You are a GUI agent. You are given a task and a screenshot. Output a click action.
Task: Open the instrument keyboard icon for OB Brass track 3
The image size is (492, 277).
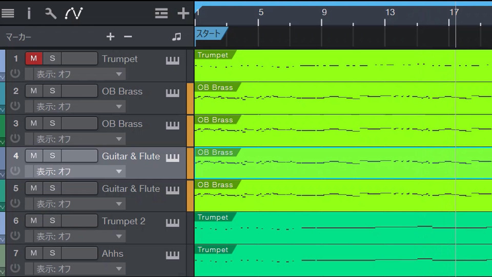coord(173,125)
